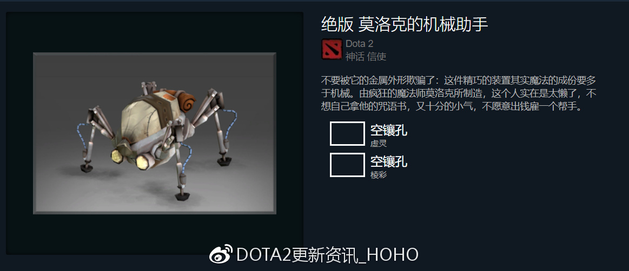Click the Dota 2 game name text
Viewport: 629px width, 271px height.
(x=360, y=44)
